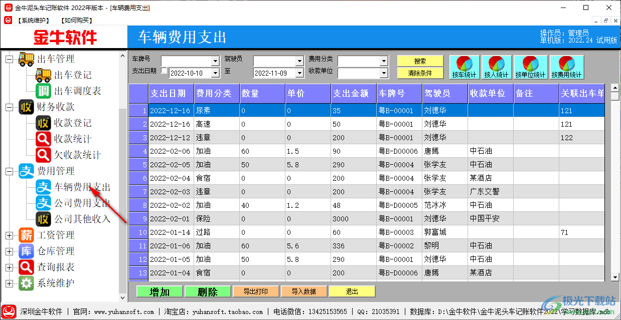Open the start date 2022-10-10 picker

(216, 73)
